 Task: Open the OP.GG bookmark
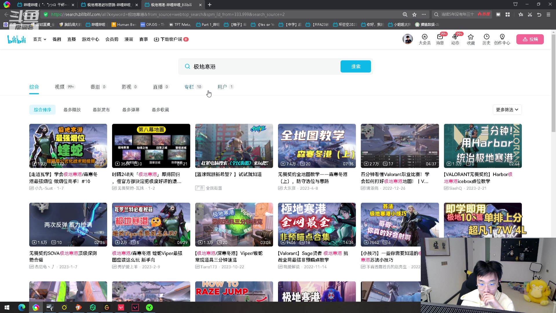[152, 25]
